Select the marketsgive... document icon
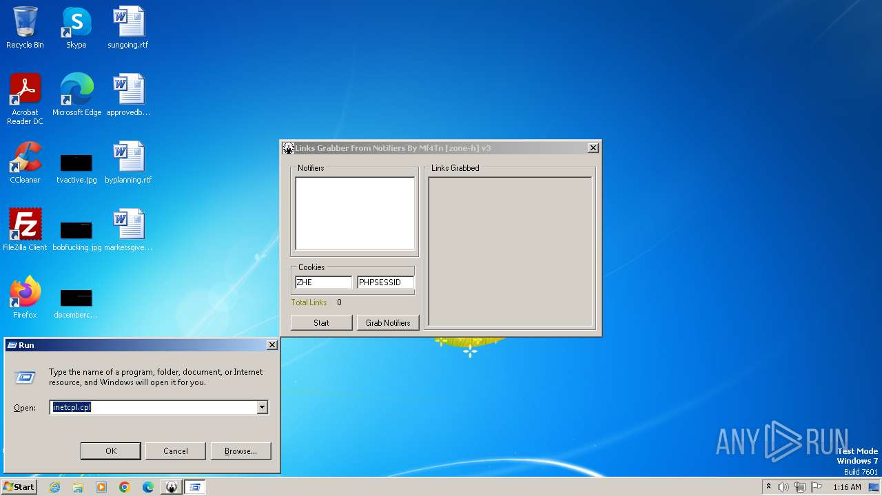Viewport: 882px width, 496px height. (x=128, y=230)
